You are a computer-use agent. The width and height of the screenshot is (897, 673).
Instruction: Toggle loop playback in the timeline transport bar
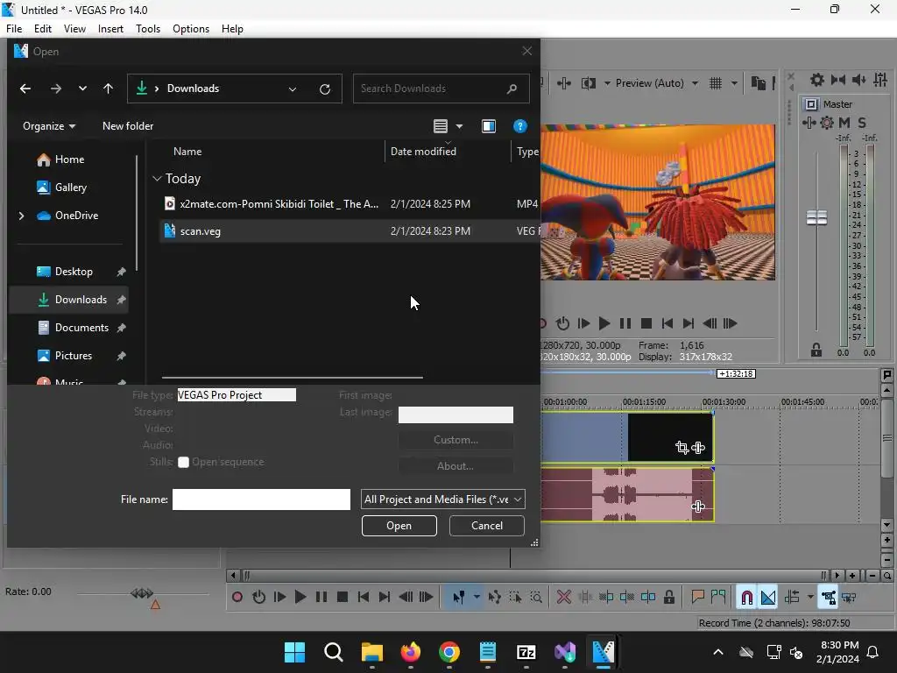pos(258,598)
